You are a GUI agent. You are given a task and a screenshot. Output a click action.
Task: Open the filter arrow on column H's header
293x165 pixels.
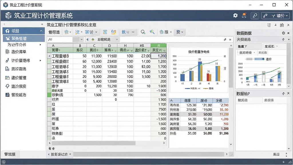[x=132, y=50]
